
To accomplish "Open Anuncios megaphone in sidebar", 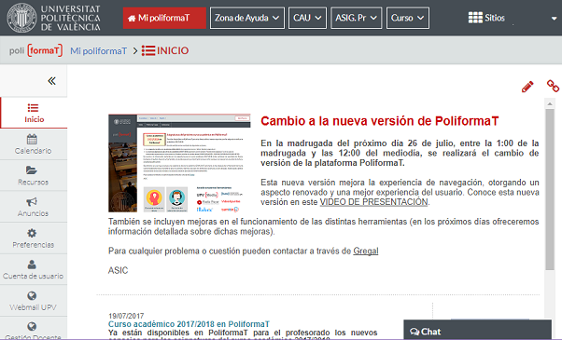I will (x=34, y=207).
